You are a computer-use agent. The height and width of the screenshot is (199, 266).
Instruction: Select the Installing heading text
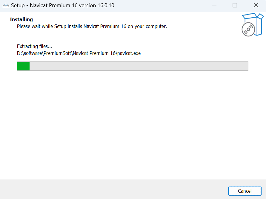(x=21, y=19)
